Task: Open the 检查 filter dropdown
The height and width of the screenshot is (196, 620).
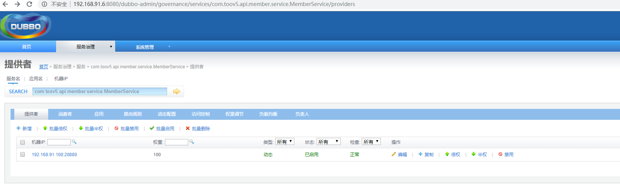Action: 371,142
